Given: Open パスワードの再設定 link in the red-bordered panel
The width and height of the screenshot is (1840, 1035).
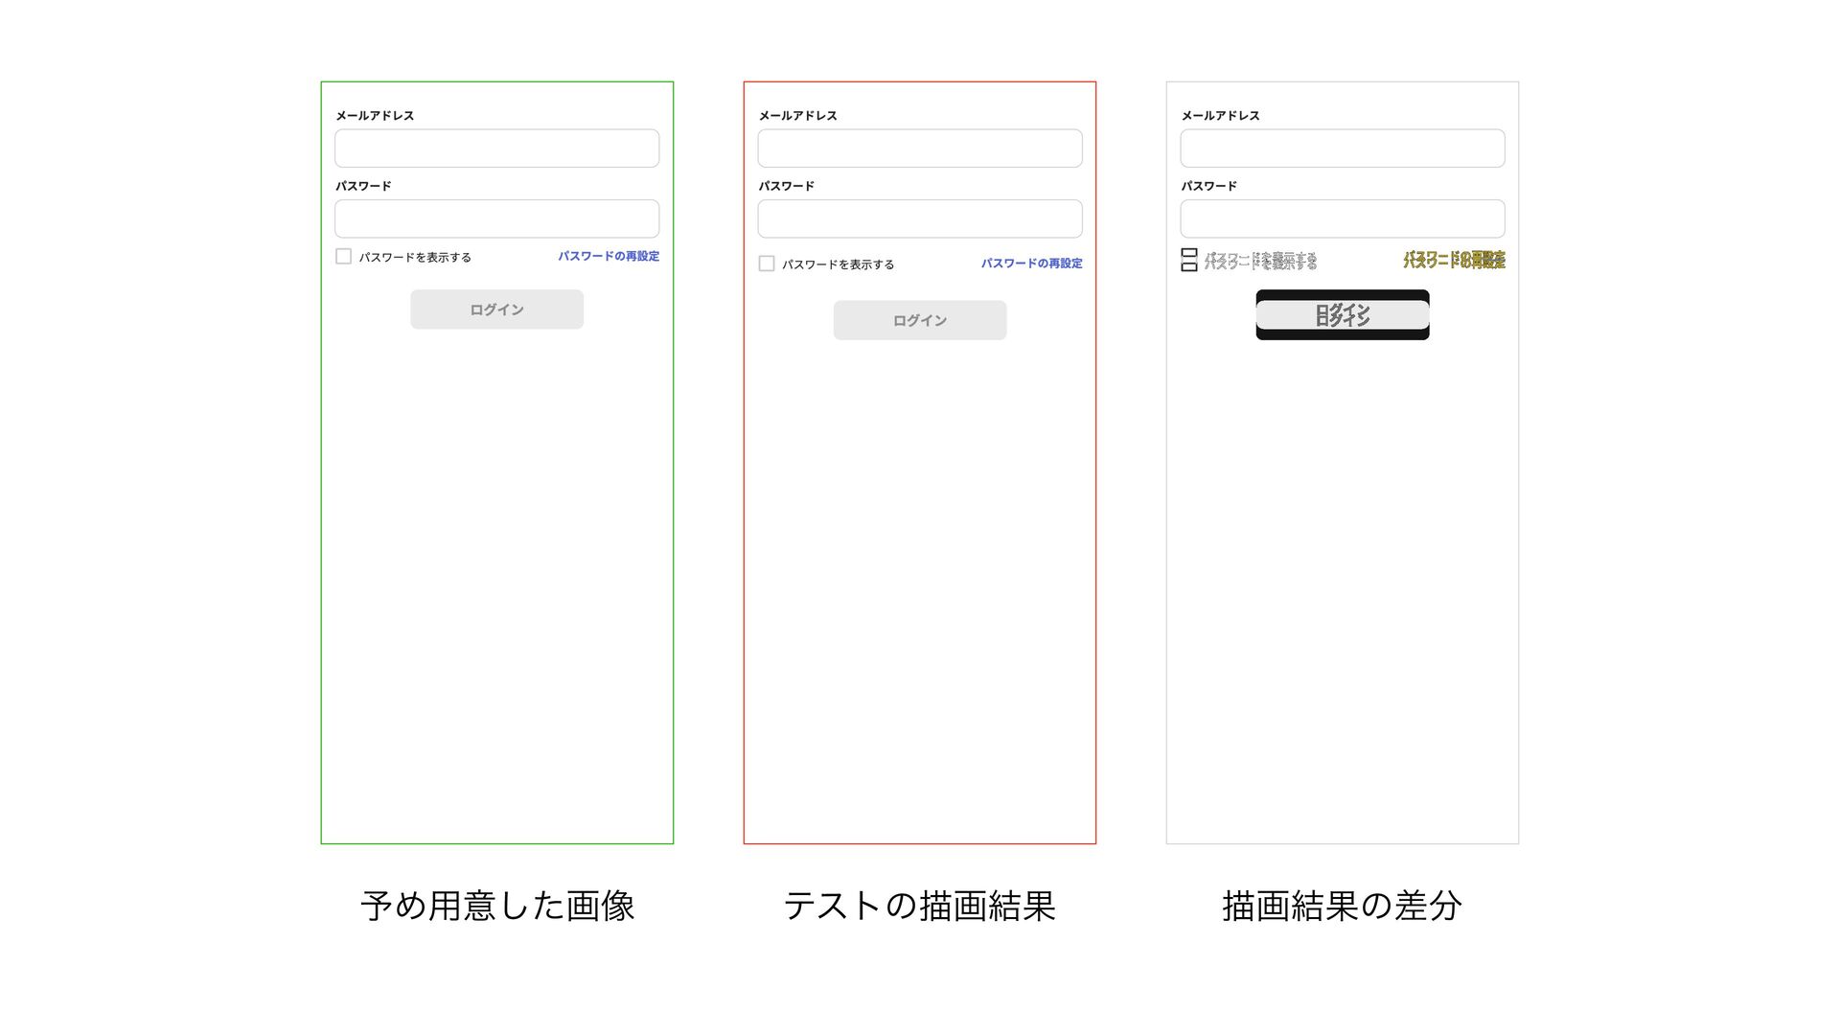Looking at the screenshot, I should click(x=1031, y=264).
